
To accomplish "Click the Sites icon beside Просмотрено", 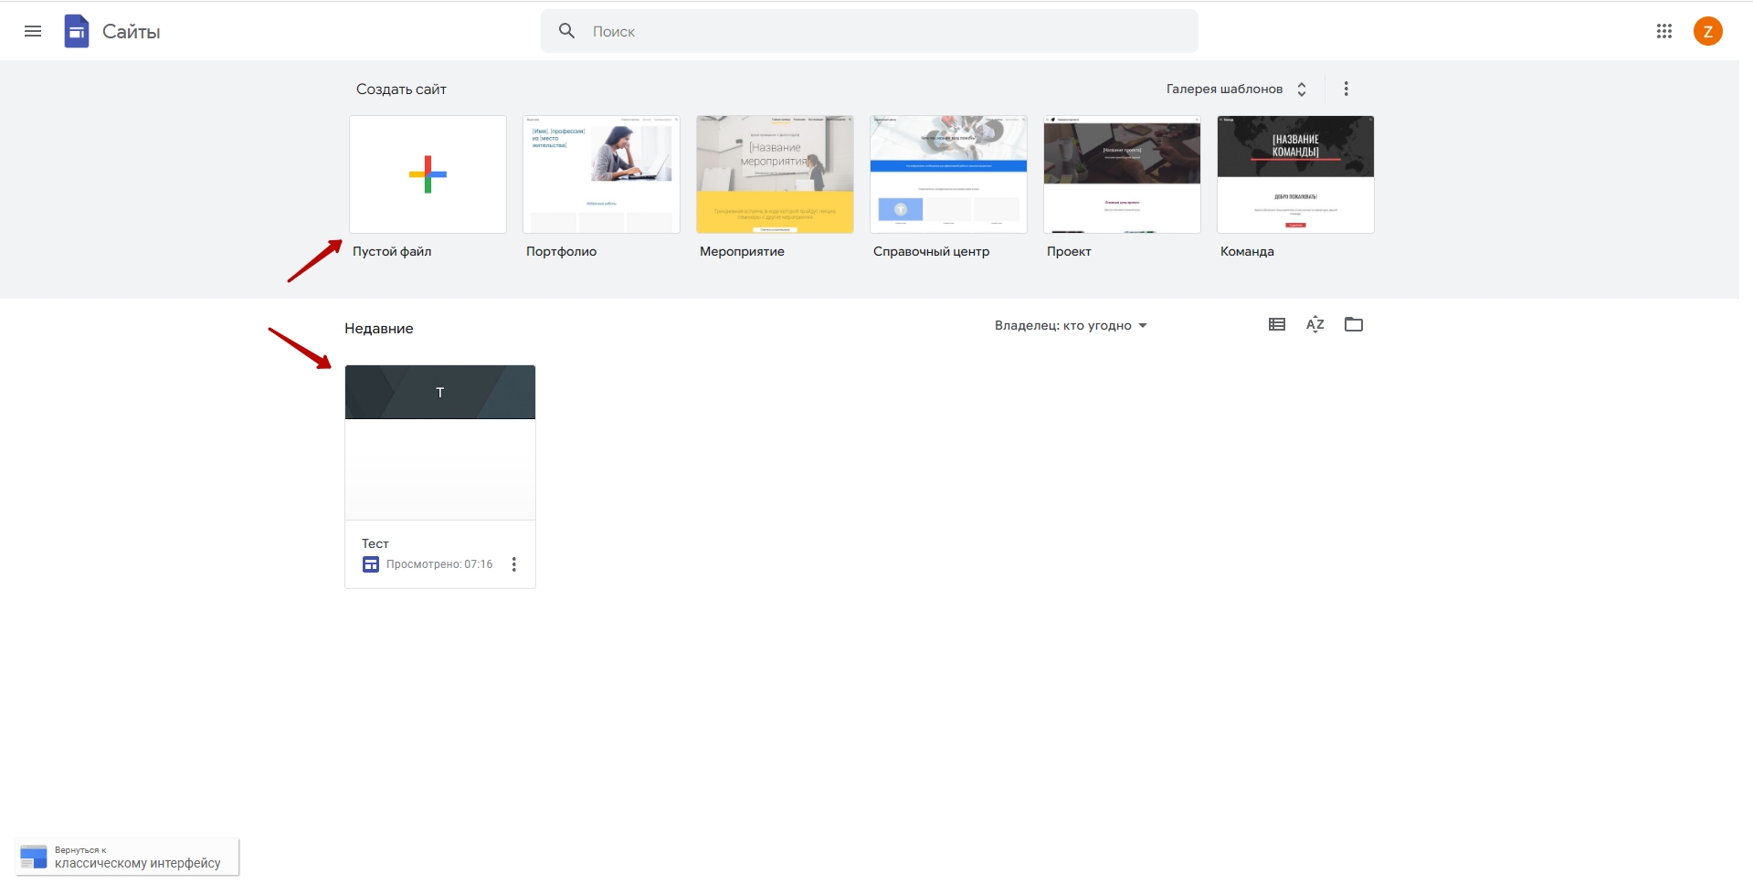I will click(370, 564).
